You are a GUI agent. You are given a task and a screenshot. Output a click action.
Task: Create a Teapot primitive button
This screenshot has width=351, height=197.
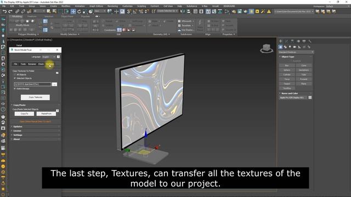(x=287, y=84)
